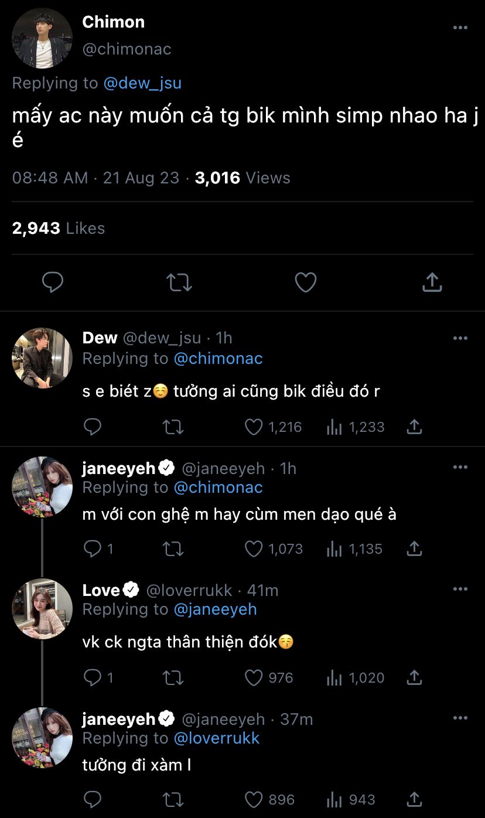Viewport: 485px width, 818px height.
Task: Like Dew's reply with 1,216 likes
Action: (x=254, y=427)
